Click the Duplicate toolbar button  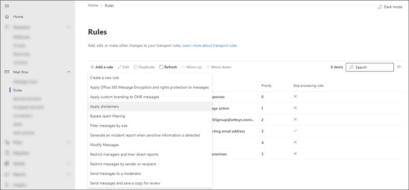click(144, 67)
